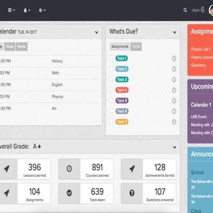Remove Task 4 with its X icon
The width and height of the screenshot is (213, 213).
(174, 90)
